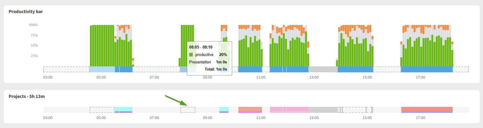
Task: Select the empty dashed project slot near 08:00
Action: pyautogui.click(x=188, y=110)
